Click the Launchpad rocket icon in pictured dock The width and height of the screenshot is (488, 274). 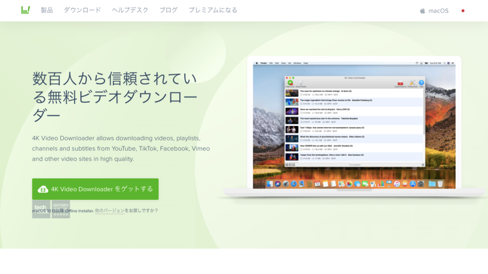[x=285, y=184]
